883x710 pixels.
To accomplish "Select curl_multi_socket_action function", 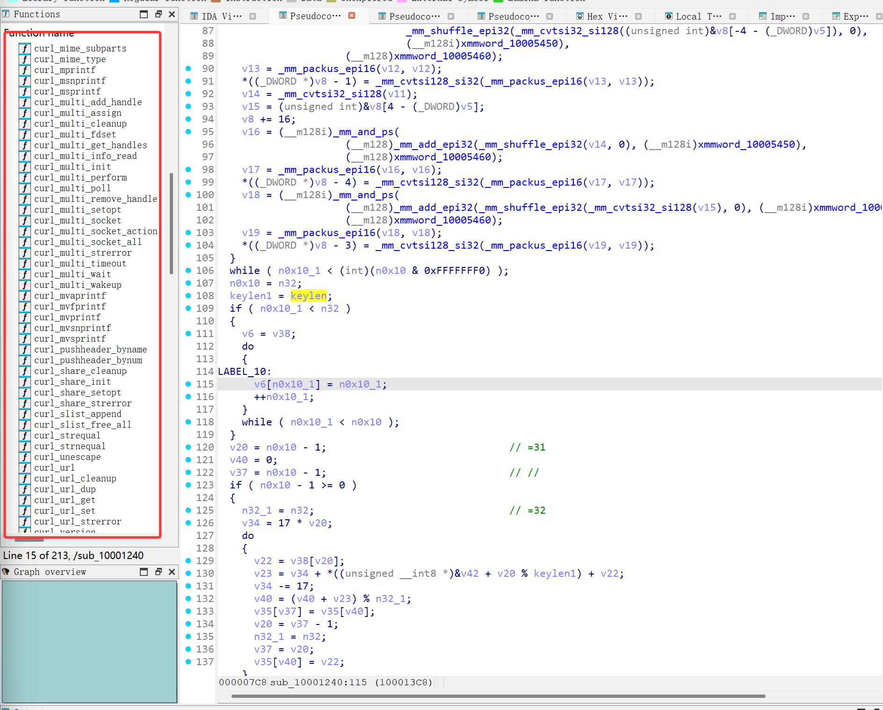I will pyautogui.click(x=96, y=231).
